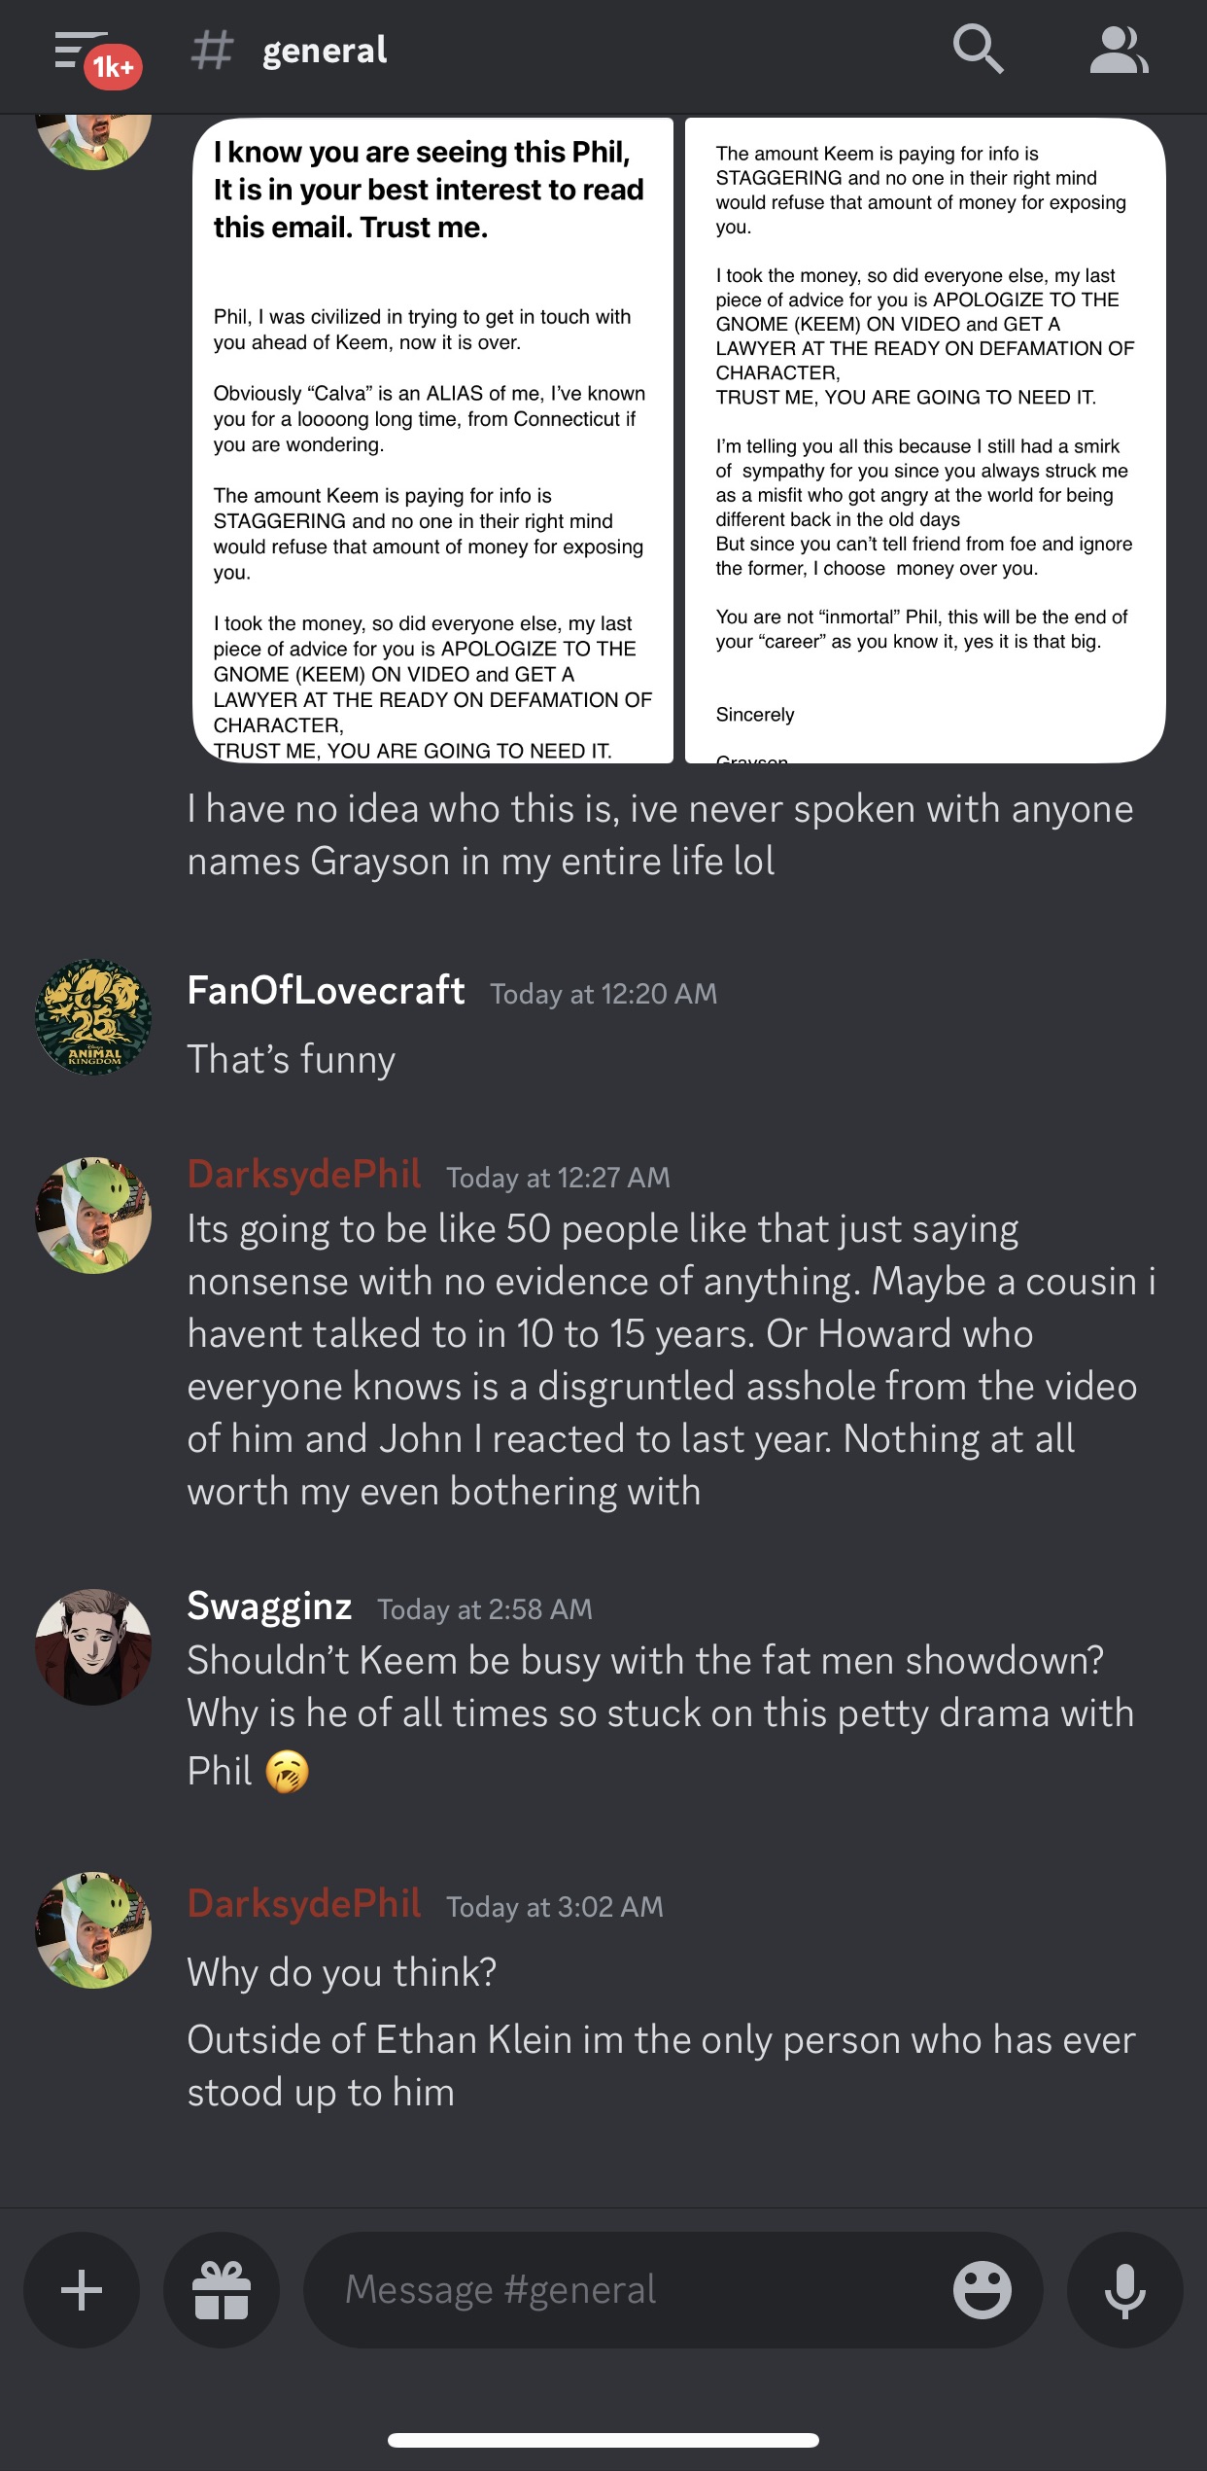
Task: Open the right email screenshot image
Action: [x=925, y=441]
